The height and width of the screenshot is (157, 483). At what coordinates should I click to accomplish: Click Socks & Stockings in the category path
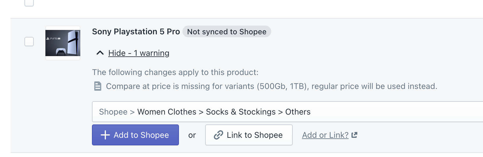click(241, 112)
